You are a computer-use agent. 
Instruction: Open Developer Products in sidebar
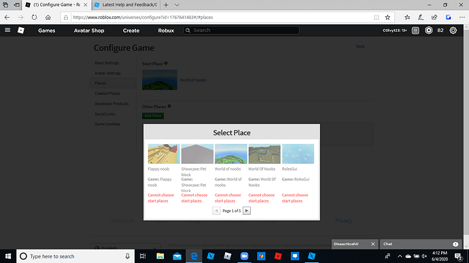click(x=111, y=103)
